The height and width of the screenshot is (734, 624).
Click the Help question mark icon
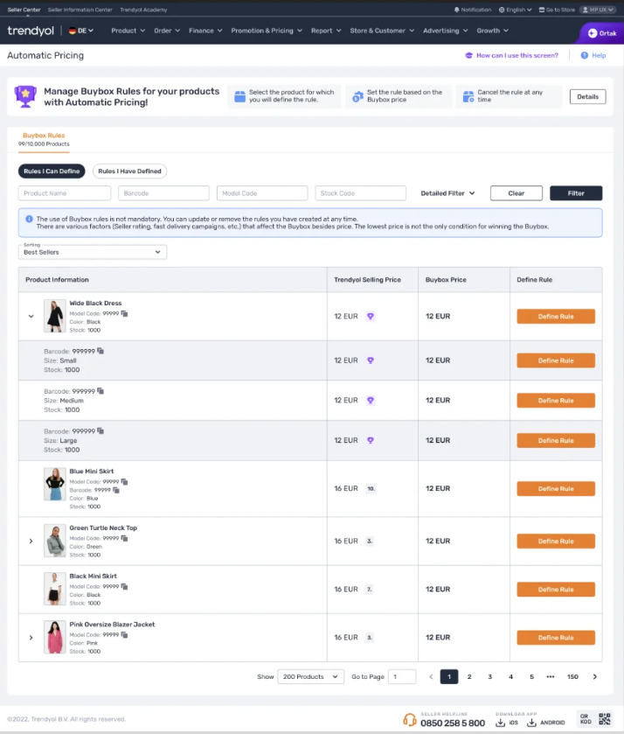click(585, 55)
